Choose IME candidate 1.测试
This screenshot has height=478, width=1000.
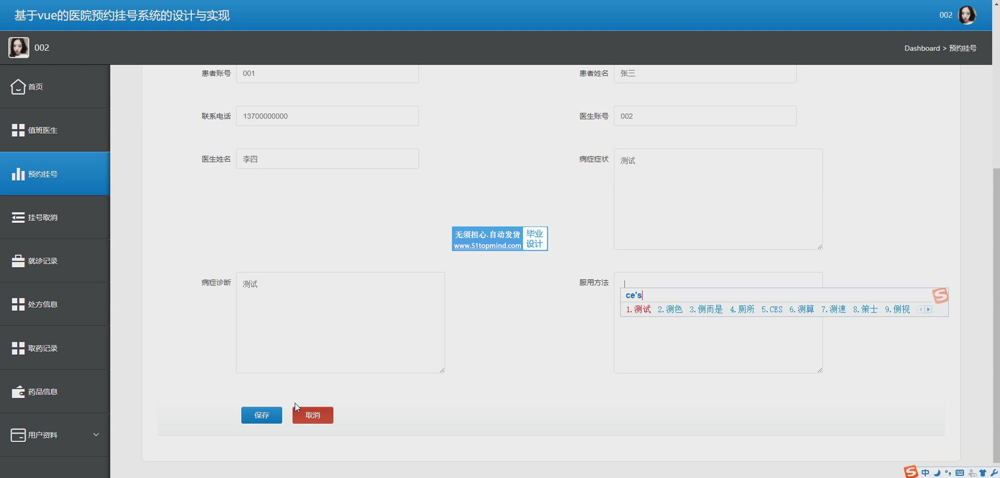(x=638, y=309)
